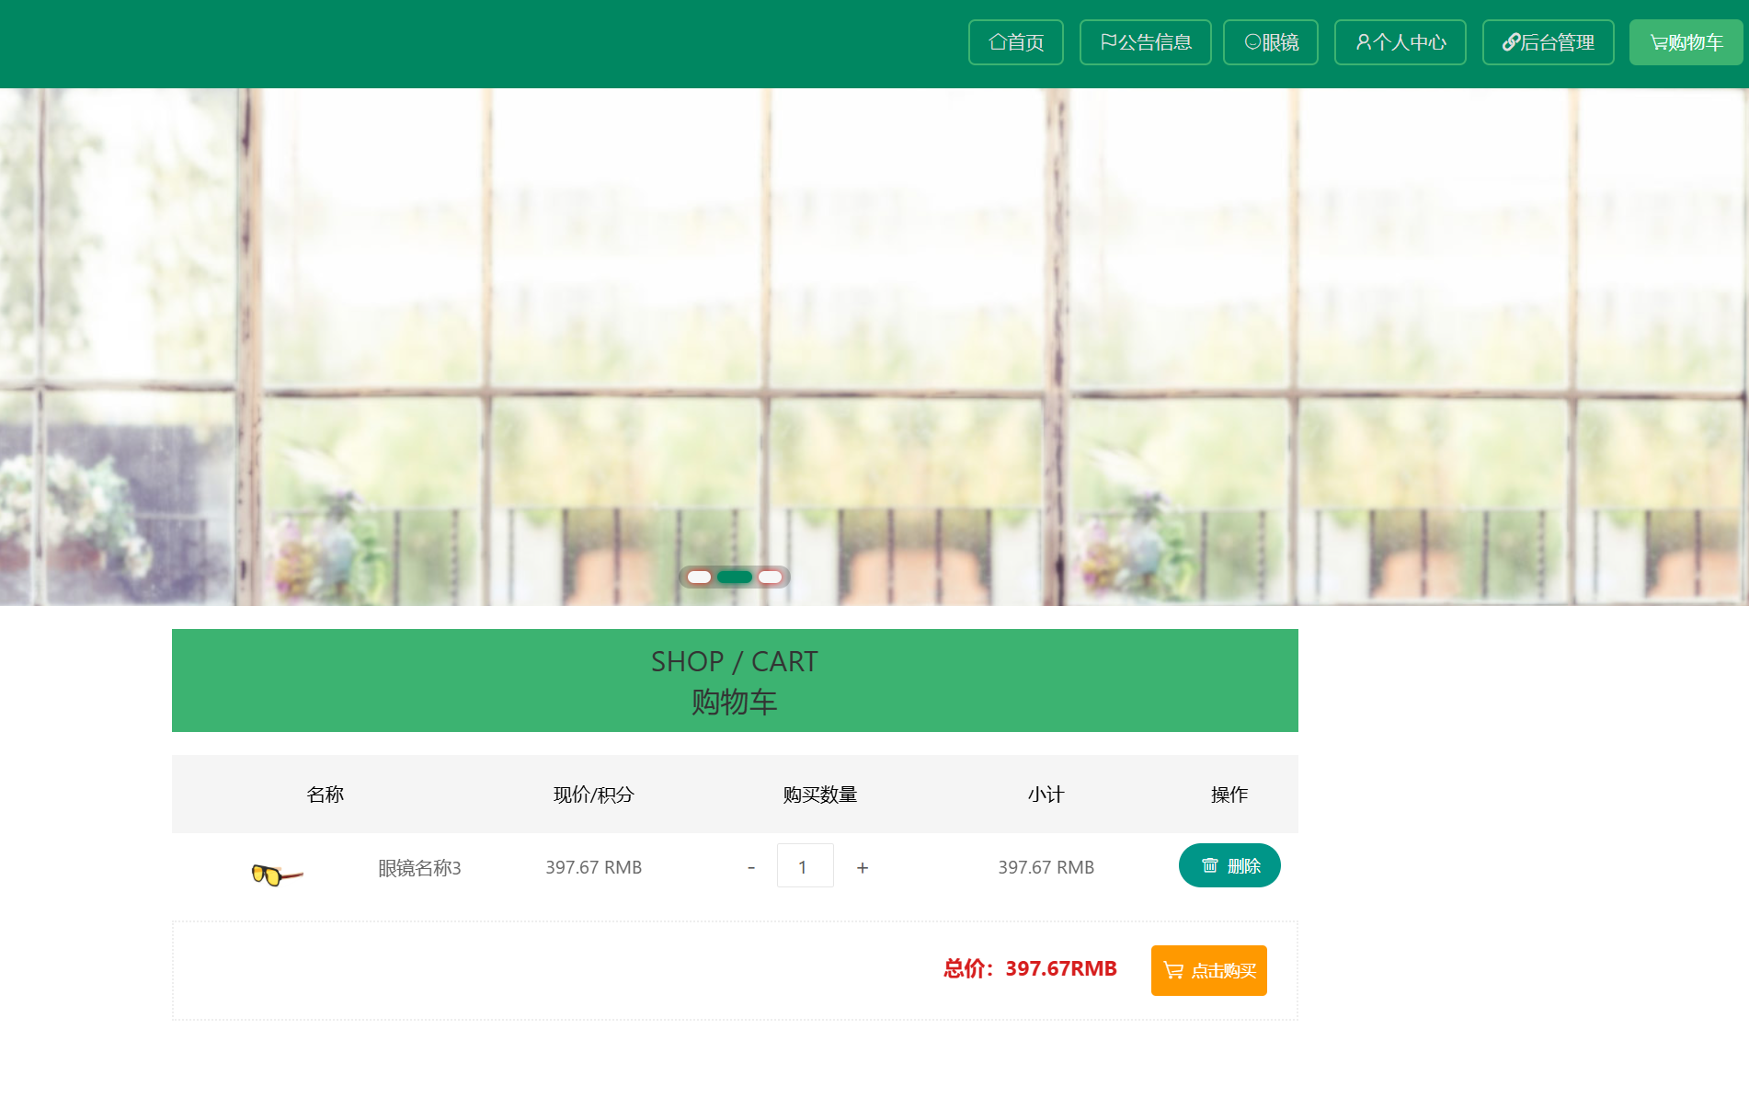The height and width of the screenshot is (1109, 1749).
Task: Open 个人中心 via the person icon
Action: (1363, 42)
